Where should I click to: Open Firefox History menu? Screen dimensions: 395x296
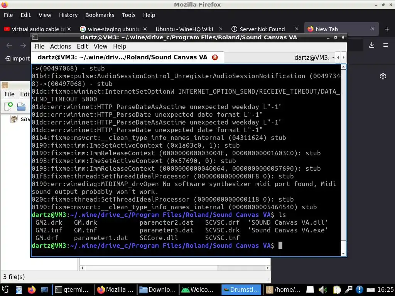(68, 15)
